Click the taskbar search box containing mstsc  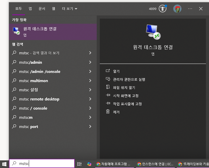[x=42, y=163]
